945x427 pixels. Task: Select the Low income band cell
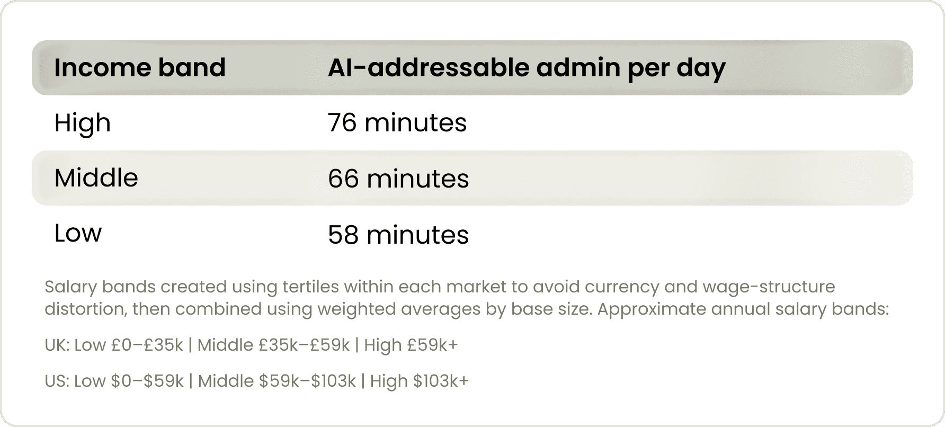coord(78,233)
